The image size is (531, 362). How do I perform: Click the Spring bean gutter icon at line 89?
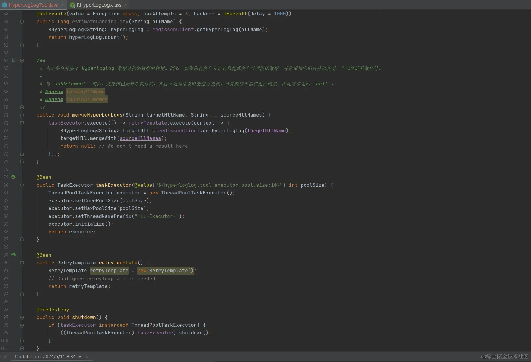[x=13, y=255]
